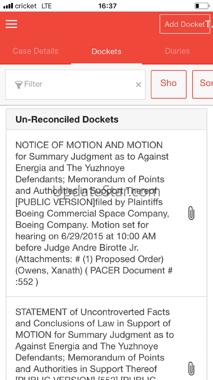This screenshot has width=213, height=380.
Task: Open the Diaries tab
Action: tap(177, 51)
